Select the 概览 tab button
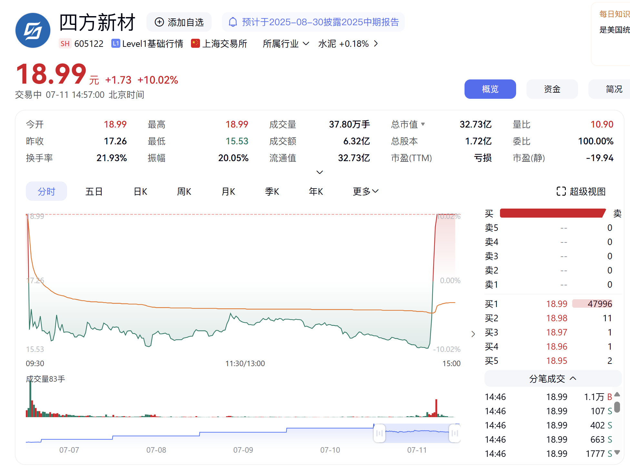The height and width of the screenshot is (473, 630). pos(490,89)
